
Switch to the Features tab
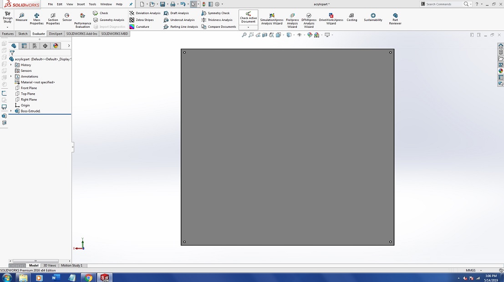pyautogui.click(x=8, y=34)
